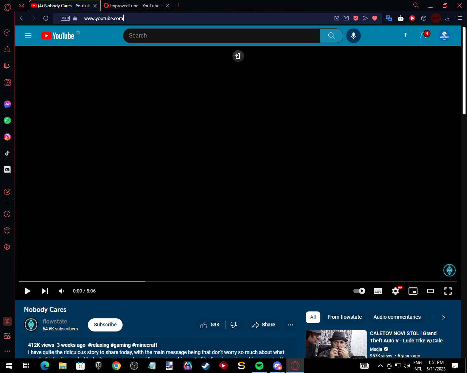The width and height of the screenshot is (467, 373).
Task: Open the player settings gear
Action: (x=395, y=291)
